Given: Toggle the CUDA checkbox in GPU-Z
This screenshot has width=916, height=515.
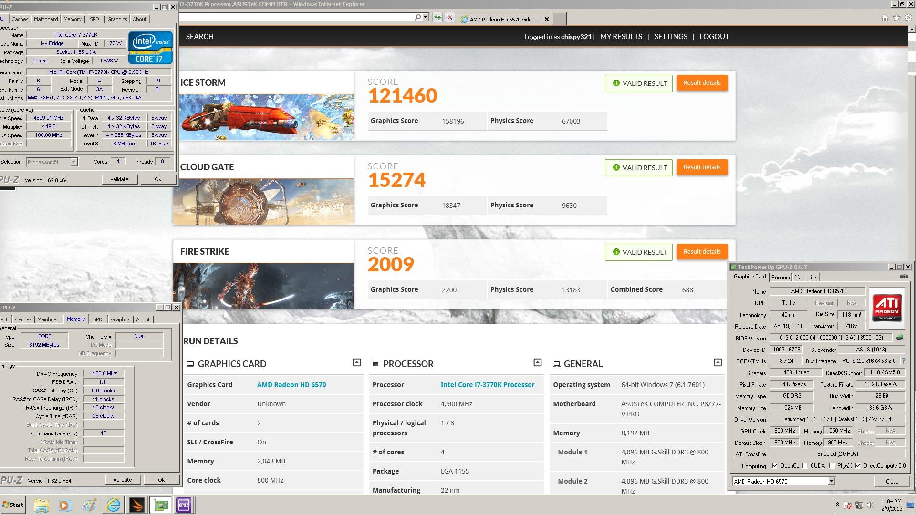Looking at the screenshot, I should pyautogui.click(x=805, y=466).
